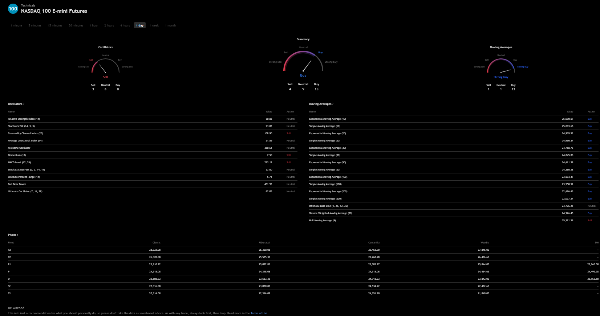Click Fibonacci S2 value 23,080.85
This screenshot has height=316, width=600.
[x=264, y=286]
